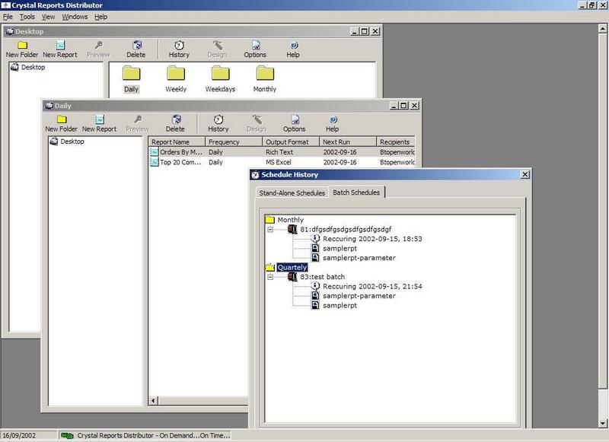The width and height of the screenshot is (609, 442).
Task: Maximize the Daily window
Action: pyautogui.click(x=404, y=106)
